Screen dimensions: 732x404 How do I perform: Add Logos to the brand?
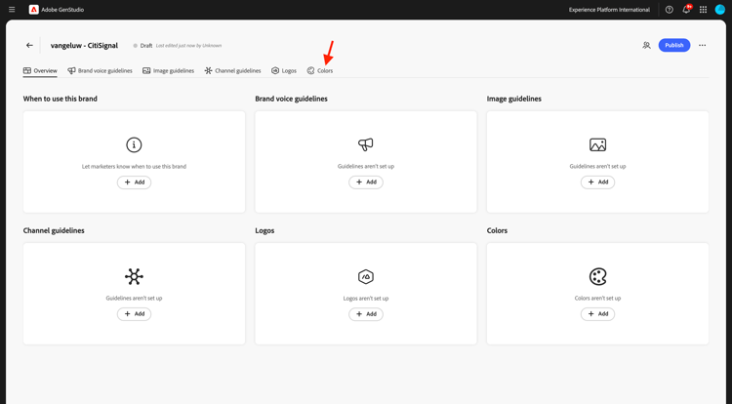click(x=366, y=314)
